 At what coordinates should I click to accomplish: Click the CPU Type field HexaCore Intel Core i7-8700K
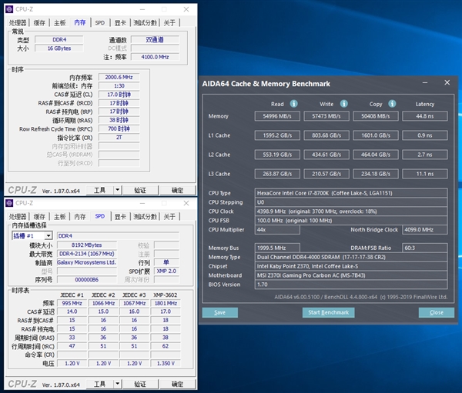pyautogui.click(x=351, y=193)
